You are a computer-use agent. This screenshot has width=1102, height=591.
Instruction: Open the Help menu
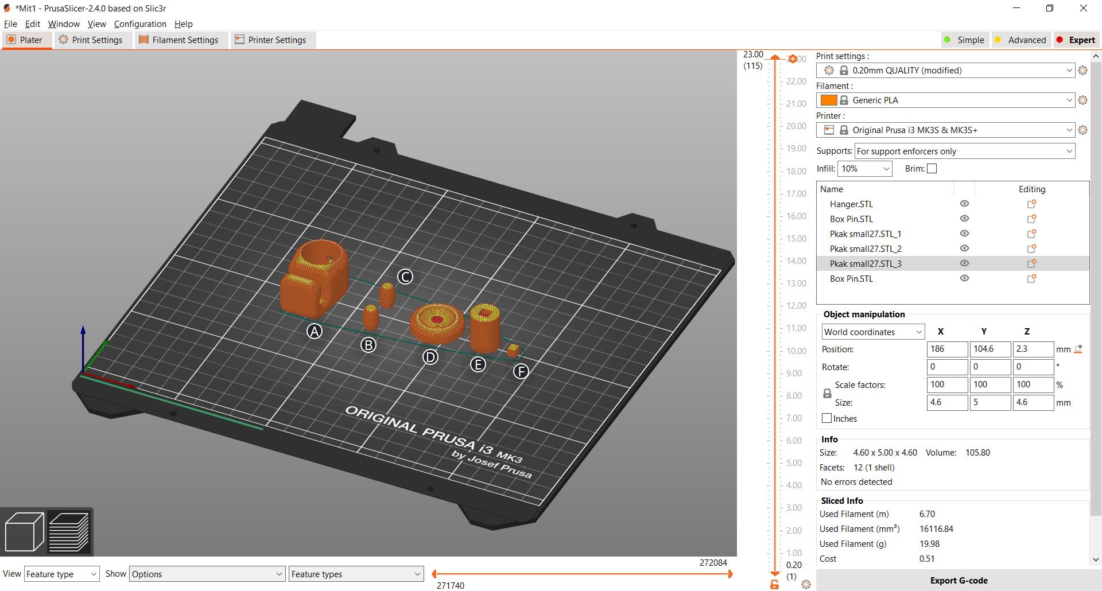(184, 24)
